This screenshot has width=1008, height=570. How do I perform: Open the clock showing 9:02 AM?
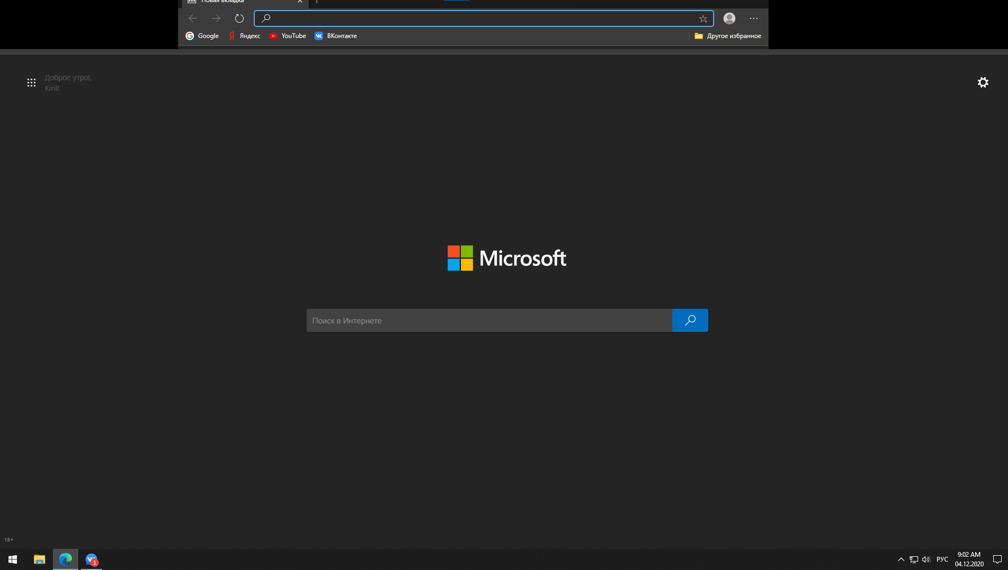pyautogui.click(x=969, y=559)
